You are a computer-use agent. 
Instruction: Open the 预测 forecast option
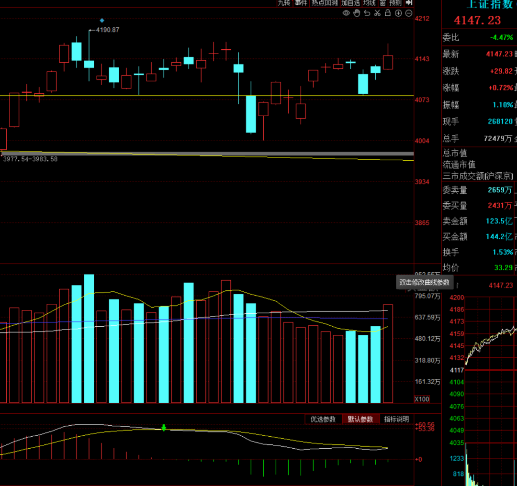coord(395,3)
